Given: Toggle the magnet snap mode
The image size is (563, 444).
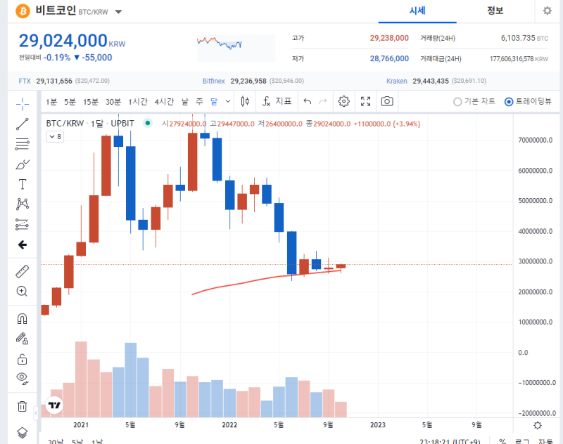Looking at the screenshot, I should click(23, 318).
